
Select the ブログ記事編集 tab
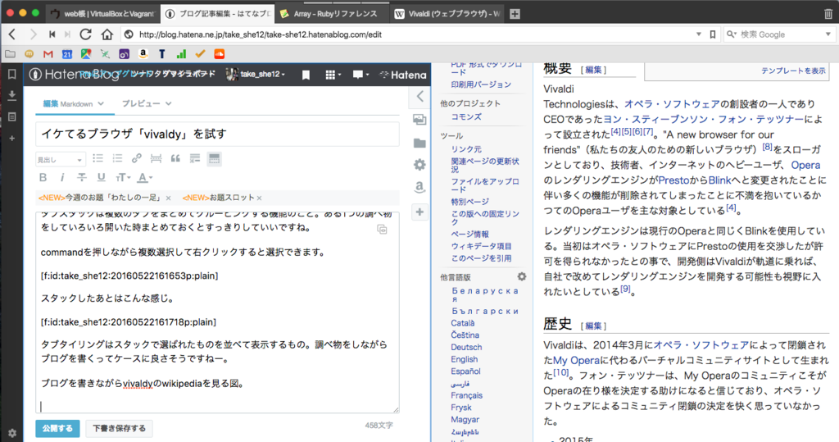point(218,14)
